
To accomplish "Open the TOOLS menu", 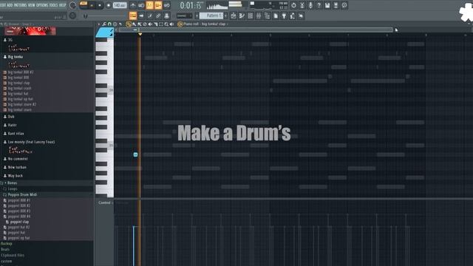I will 53,5.
